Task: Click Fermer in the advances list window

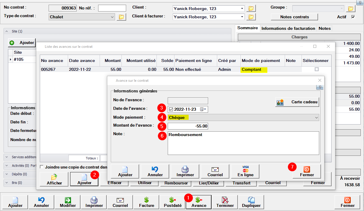Action: point(318,183)
